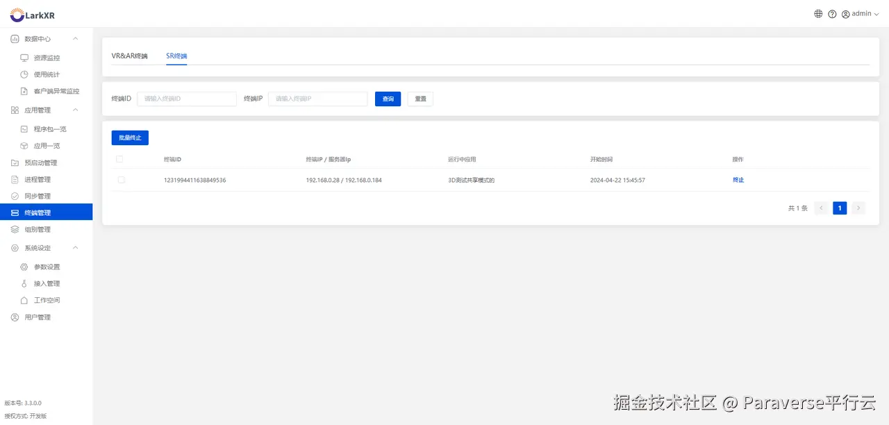Open 参数设置 page

click(47, 267)
